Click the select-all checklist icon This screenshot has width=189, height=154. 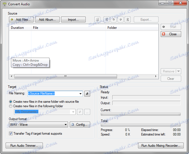[x=97, y=20]
